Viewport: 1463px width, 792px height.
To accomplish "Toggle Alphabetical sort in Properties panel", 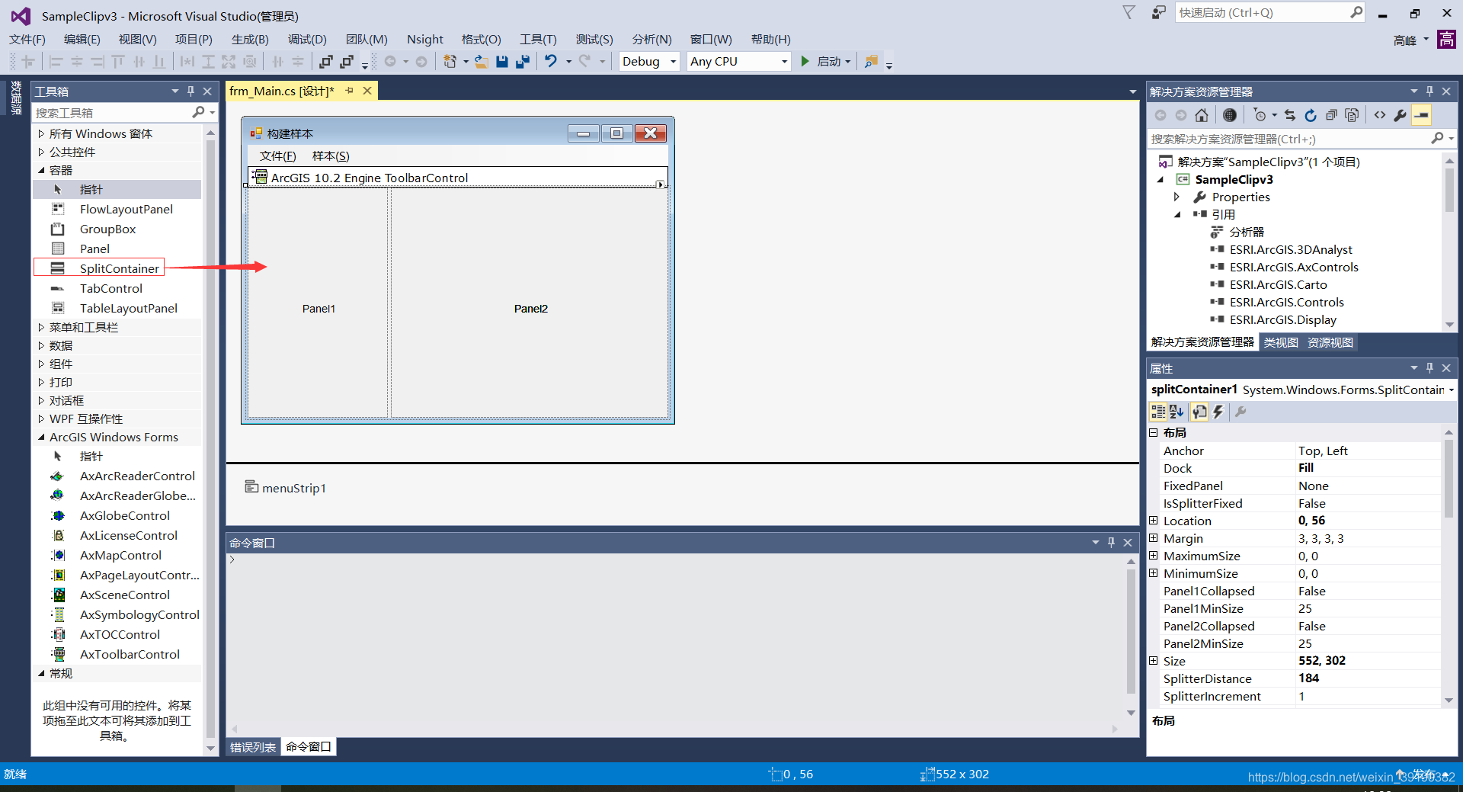I will click(x=1176, y=412).
